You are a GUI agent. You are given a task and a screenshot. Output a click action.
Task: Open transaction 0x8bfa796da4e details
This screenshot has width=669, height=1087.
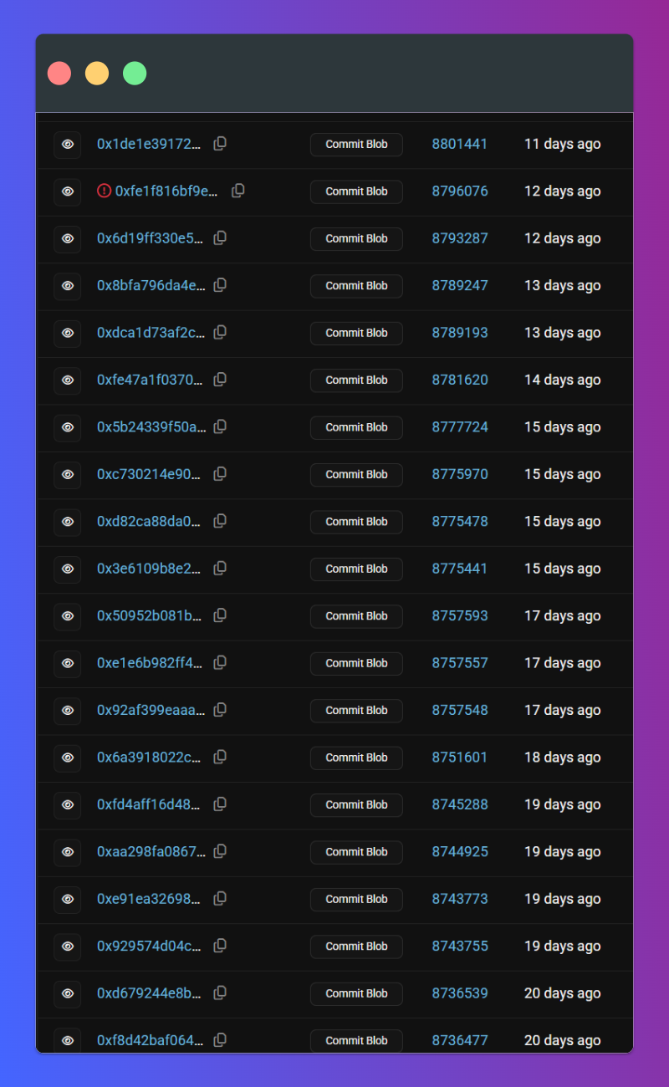coord(151,285)
